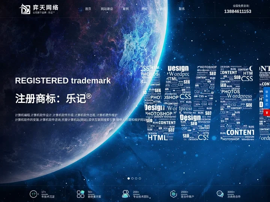Switch to the third carousel slide dot

(x=136, y=178)
